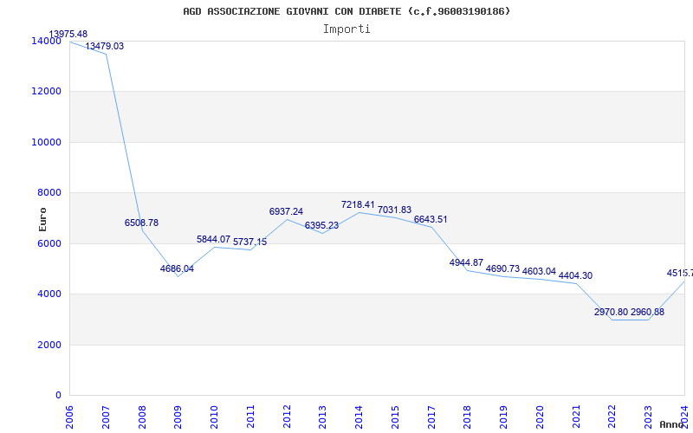The height and width of the screenshot is (433, 693).
Task: Select the data value 2970.80
Action: pos(612,313)
